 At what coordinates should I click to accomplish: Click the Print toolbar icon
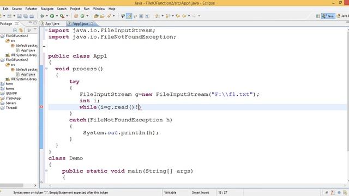click(32, 16)
